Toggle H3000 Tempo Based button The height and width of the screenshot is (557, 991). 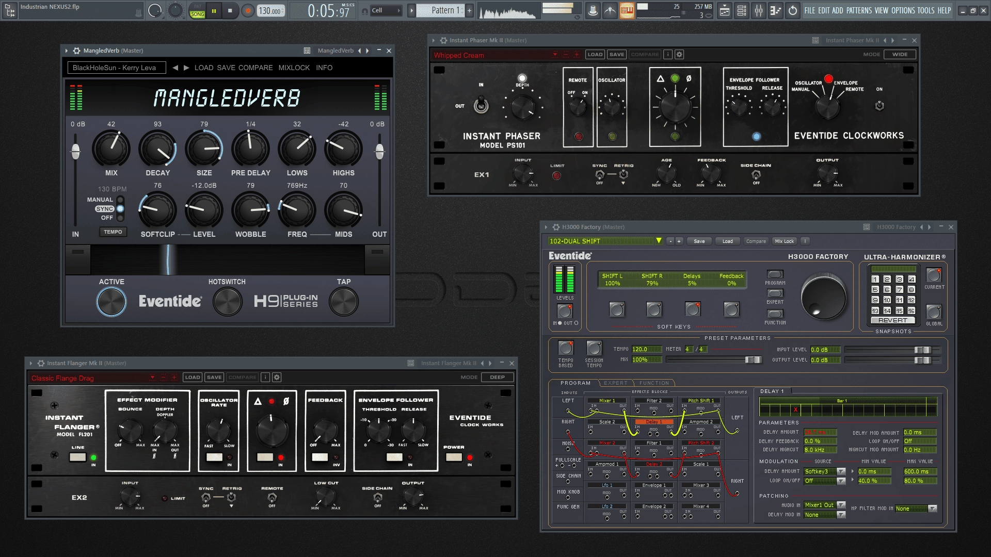pyautogui.click(x=566, y=348)
